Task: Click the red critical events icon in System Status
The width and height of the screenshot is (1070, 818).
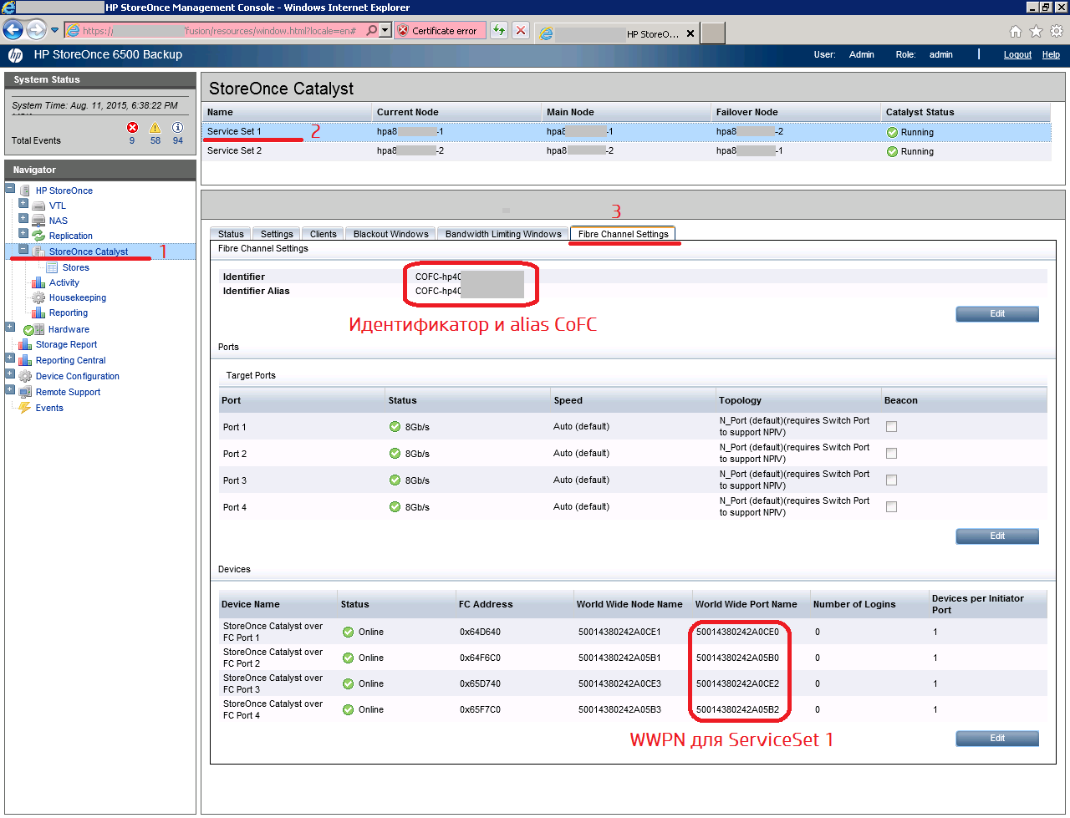Action: click(x=132, y=127)
